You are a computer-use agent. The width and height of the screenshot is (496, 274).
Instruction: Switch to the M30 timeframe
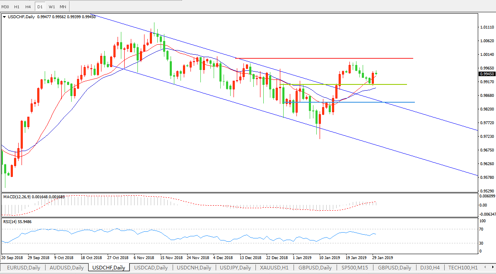(x=5, y=7)
